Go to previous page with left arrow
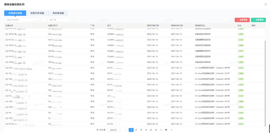 [x=126, y=130]
